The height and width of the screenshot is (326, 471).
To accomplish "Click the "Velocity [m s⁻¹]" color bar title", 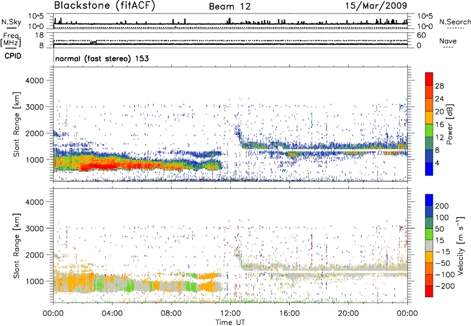I will (460, 245).
